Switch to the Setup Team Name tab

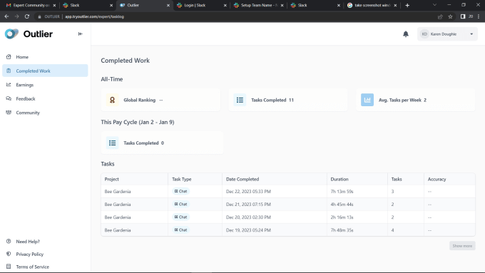click(259, 5)
